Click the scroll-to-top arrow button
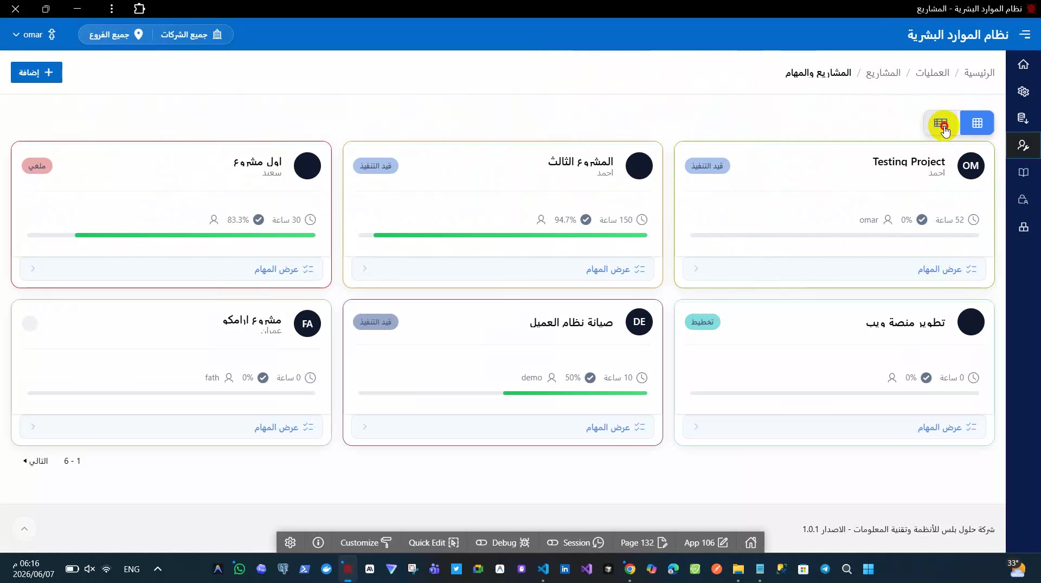 (x=24, y=529)
